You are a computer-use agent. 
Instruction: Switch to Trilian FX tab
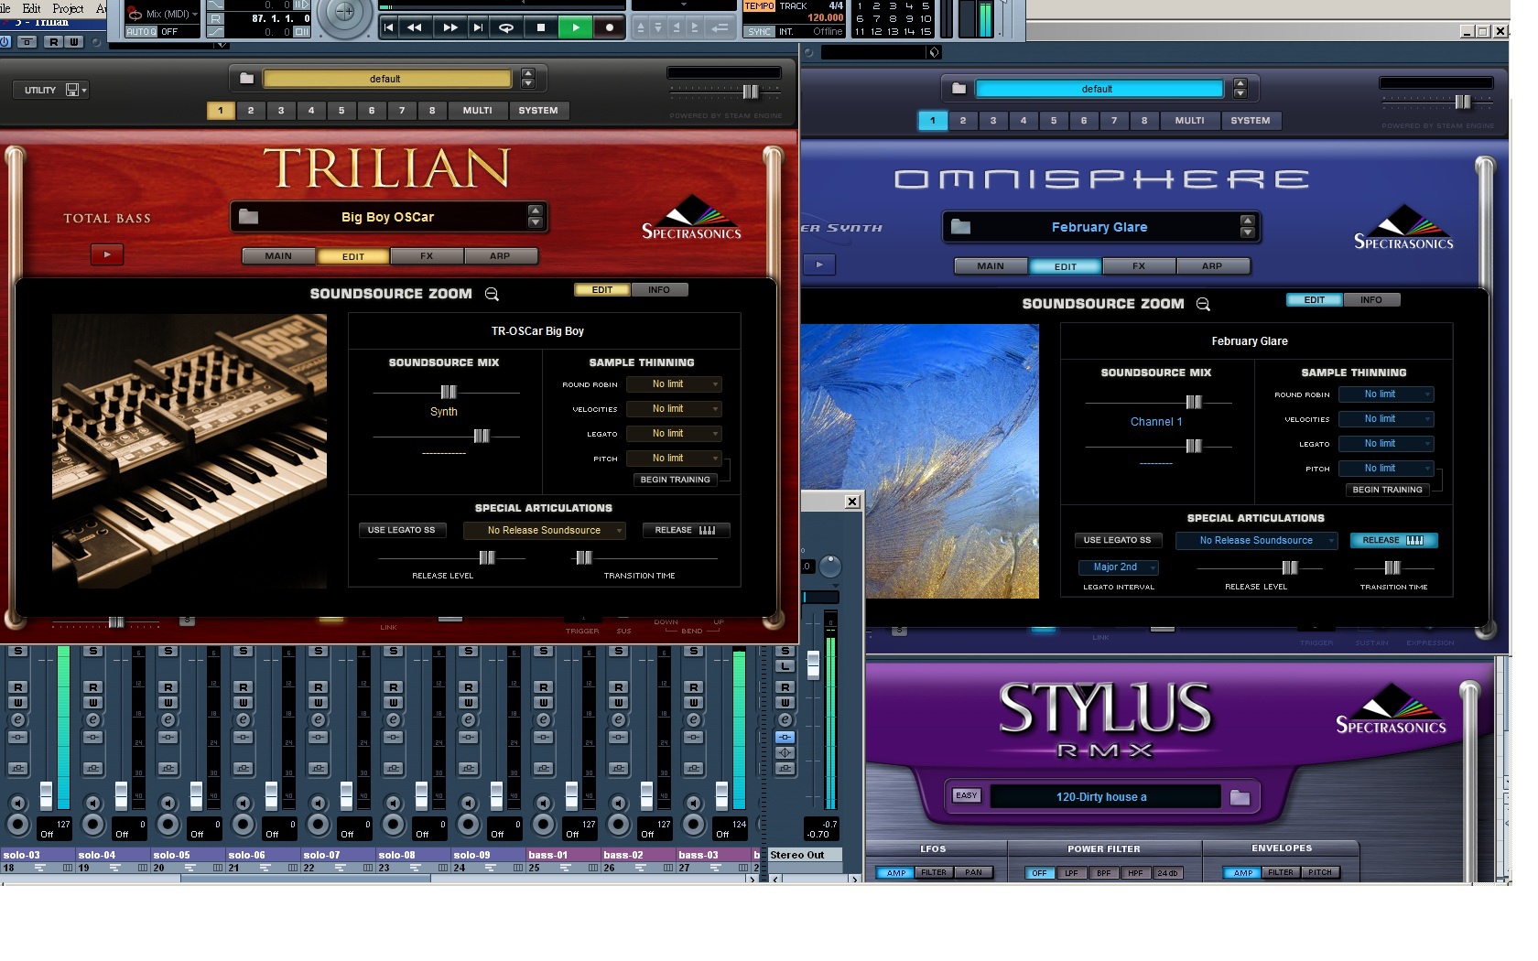(x=427, y=256)
